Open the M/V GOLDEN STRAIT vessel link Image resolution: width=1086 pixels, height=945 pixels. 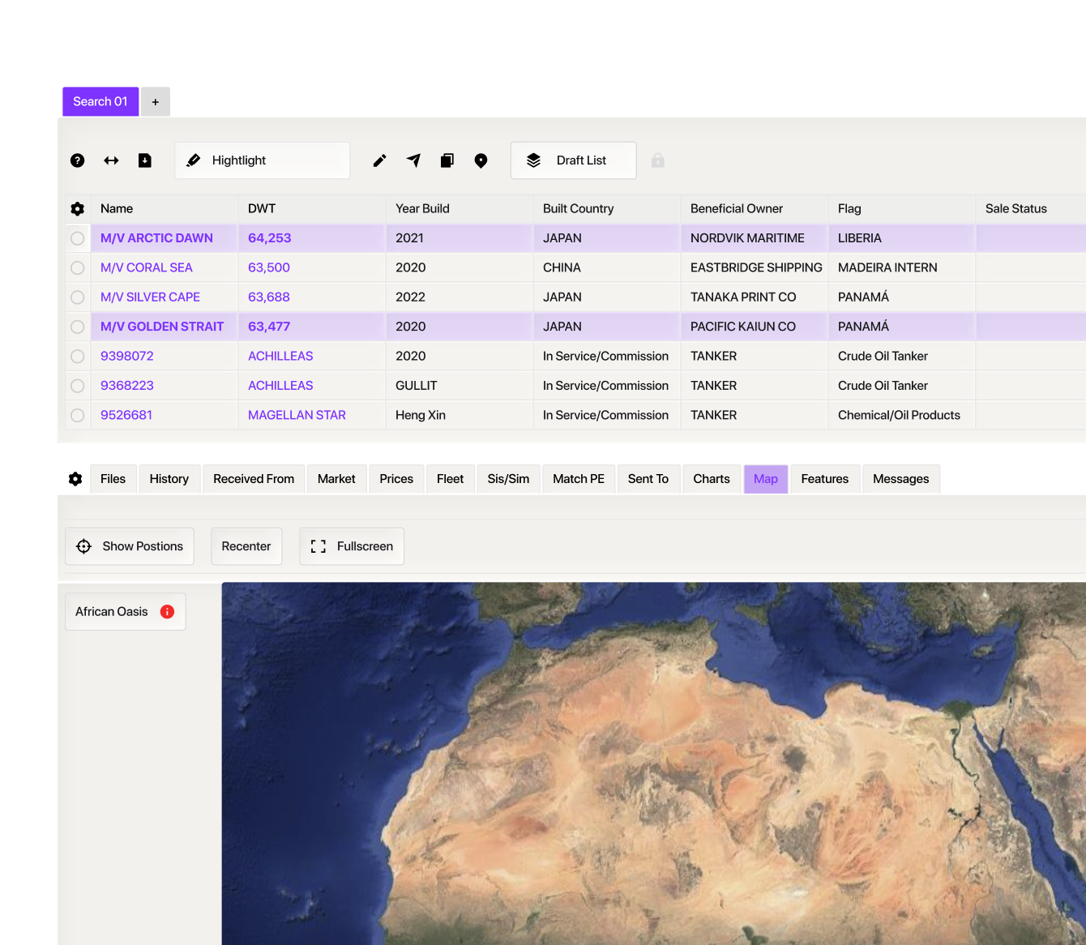point(162,327)
